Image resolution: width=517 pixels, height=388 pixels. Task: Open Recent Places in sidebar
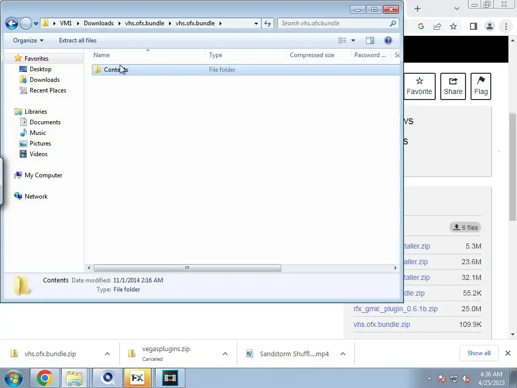[47, 90]
